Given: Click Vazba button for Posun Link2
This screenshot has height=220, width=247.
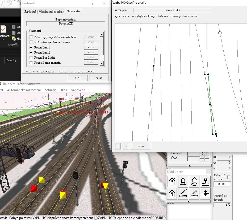Looking at the screenshot, I should coord(91,52).
